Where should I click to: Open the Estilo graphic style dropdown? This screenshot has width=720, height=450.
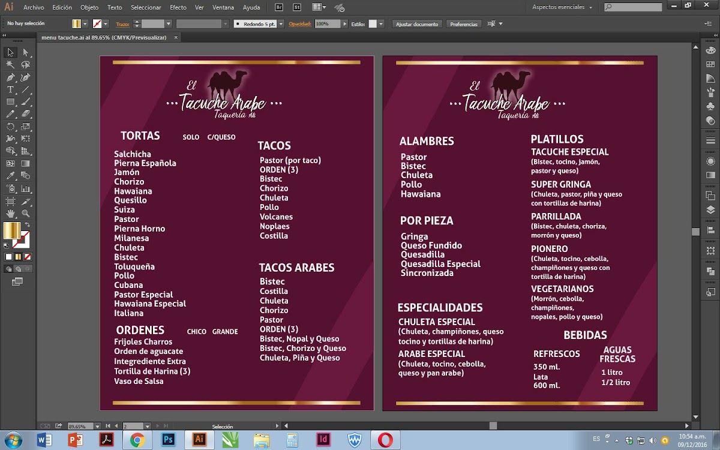pos(382,24)
